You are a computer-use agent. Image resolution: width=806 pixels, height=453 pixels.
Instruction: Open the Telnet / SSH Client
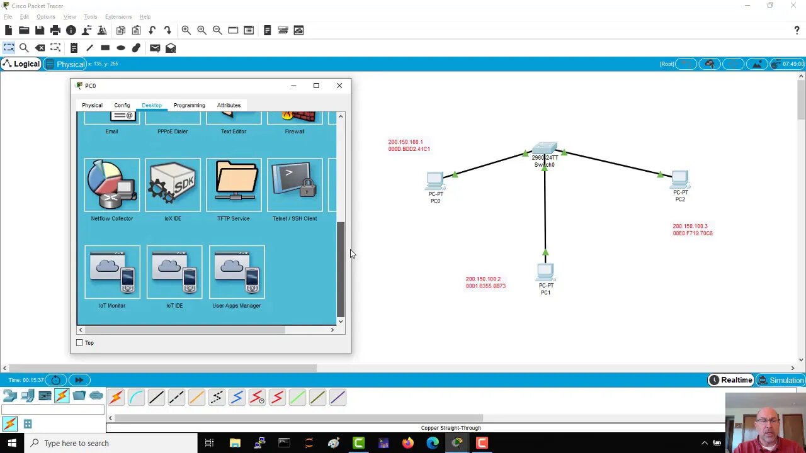click(295, 185)
